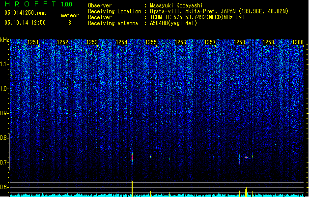309x197 pixels.
Task: Click the 1255 time marker
Action: (x=151, y=42)
